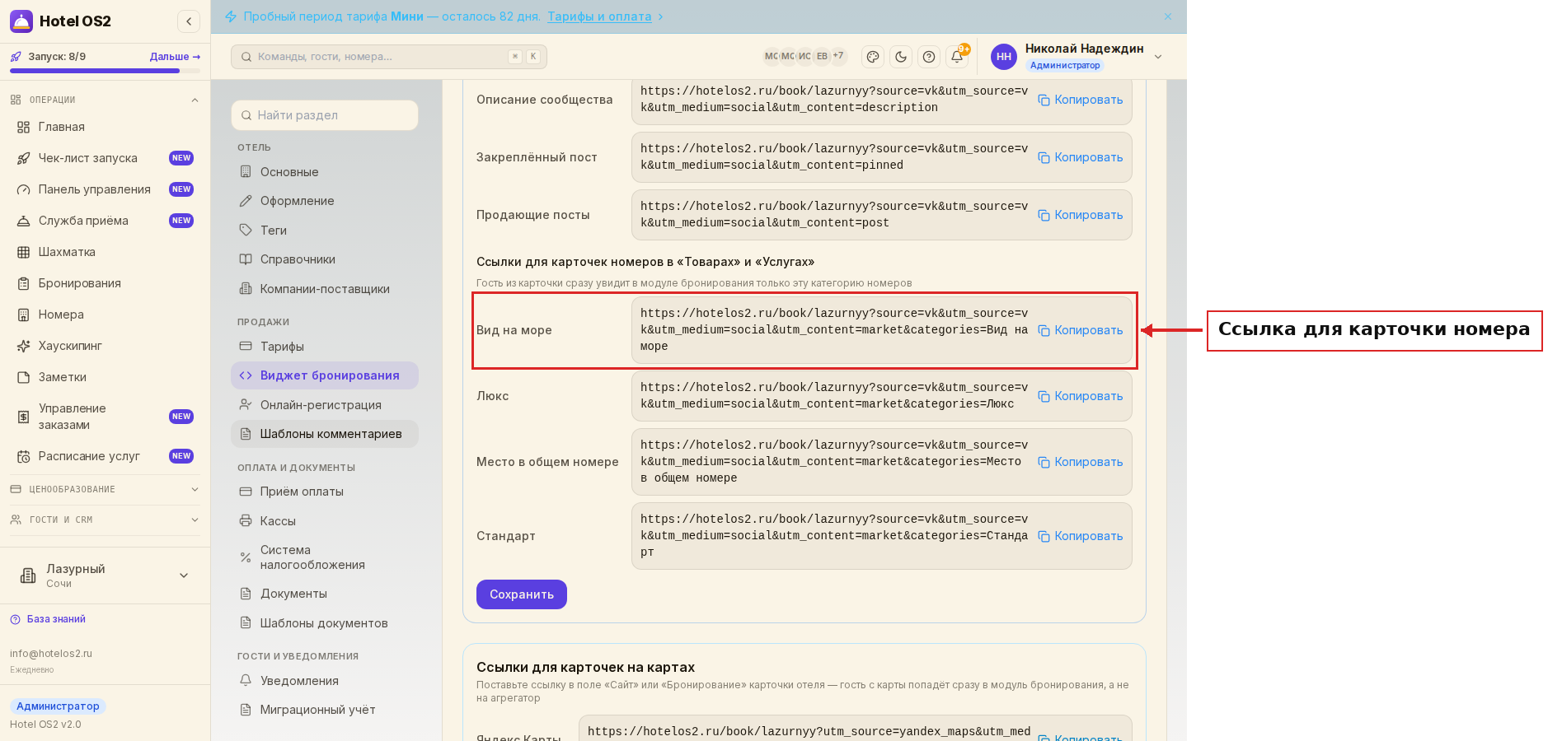Image resolution: width=1562 pixels, height=741 pixels.
Task: Copy the Закреплённый пост link
Action: coord(1081,157)
